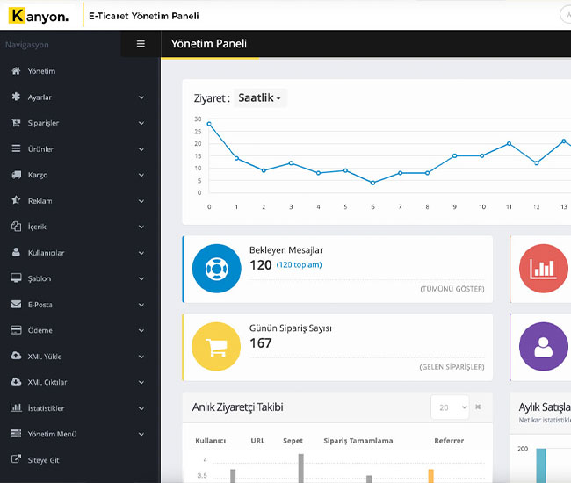
Task: Click the yellow shopping cart circle icon
Action: pyautogui.click(x=216, y=347)
